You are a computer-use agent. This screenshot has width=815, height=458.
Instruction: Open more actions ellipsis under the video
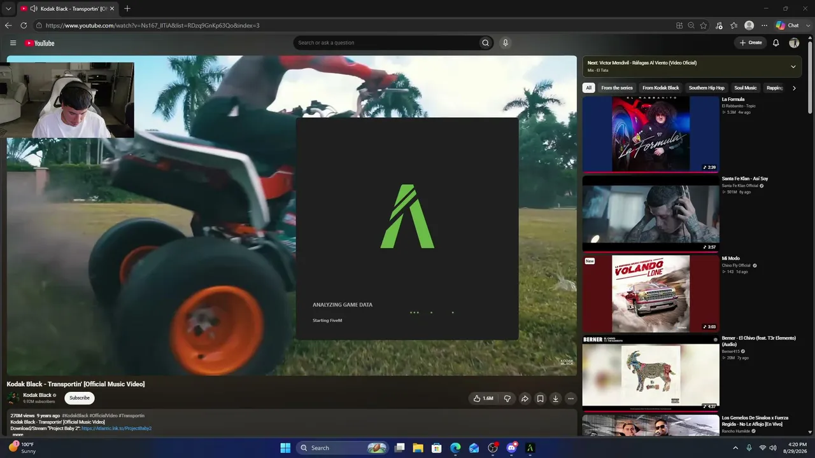(570, 399)
